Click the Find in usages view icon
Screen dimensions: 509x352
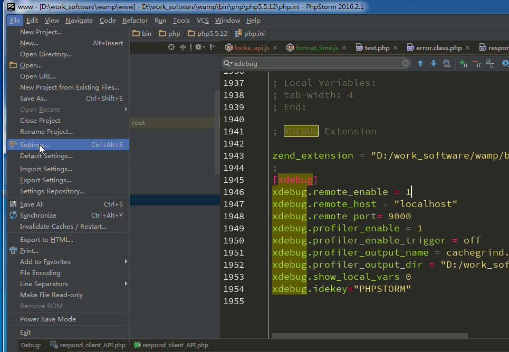click(447, 63)
